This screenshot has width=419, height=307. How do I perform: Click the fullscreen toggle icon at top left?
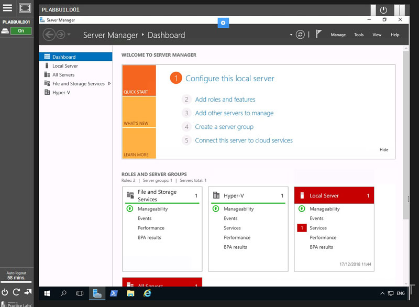[25, 8]
